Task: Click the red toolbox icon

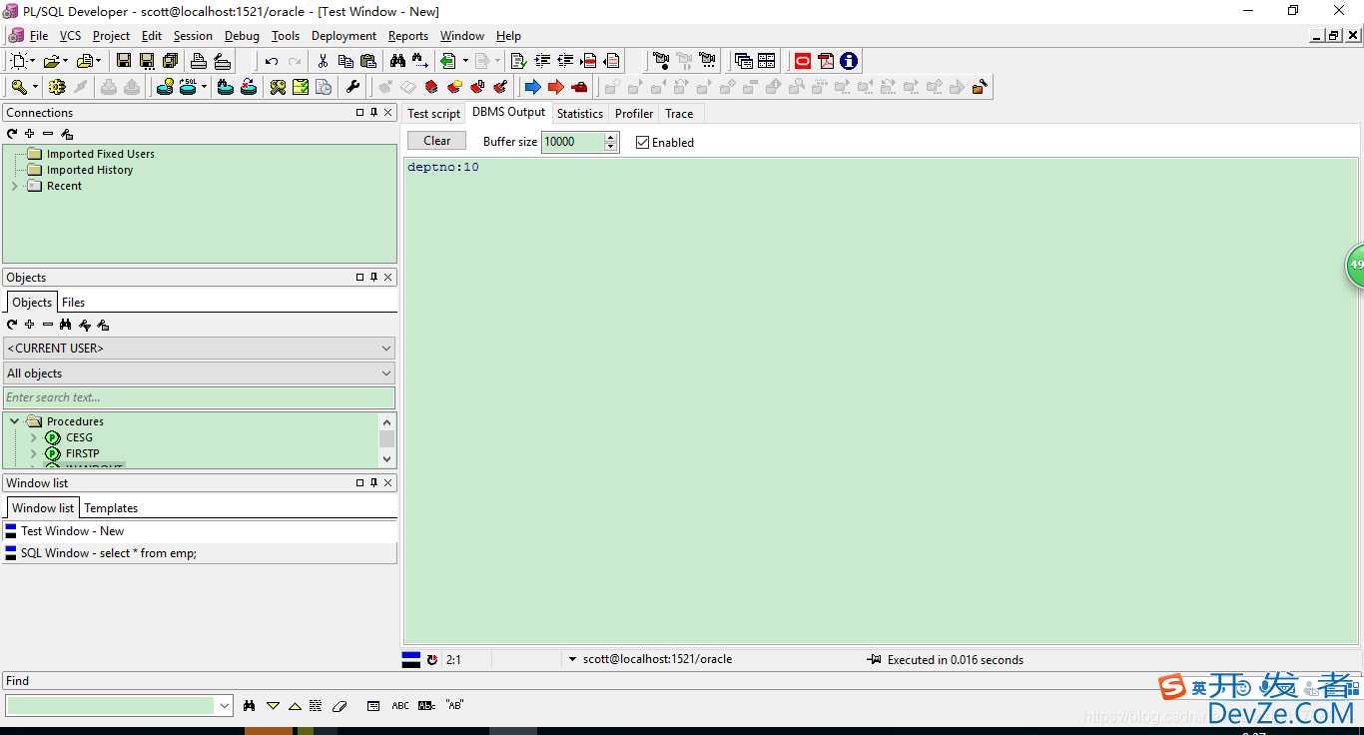Action: 579,87
